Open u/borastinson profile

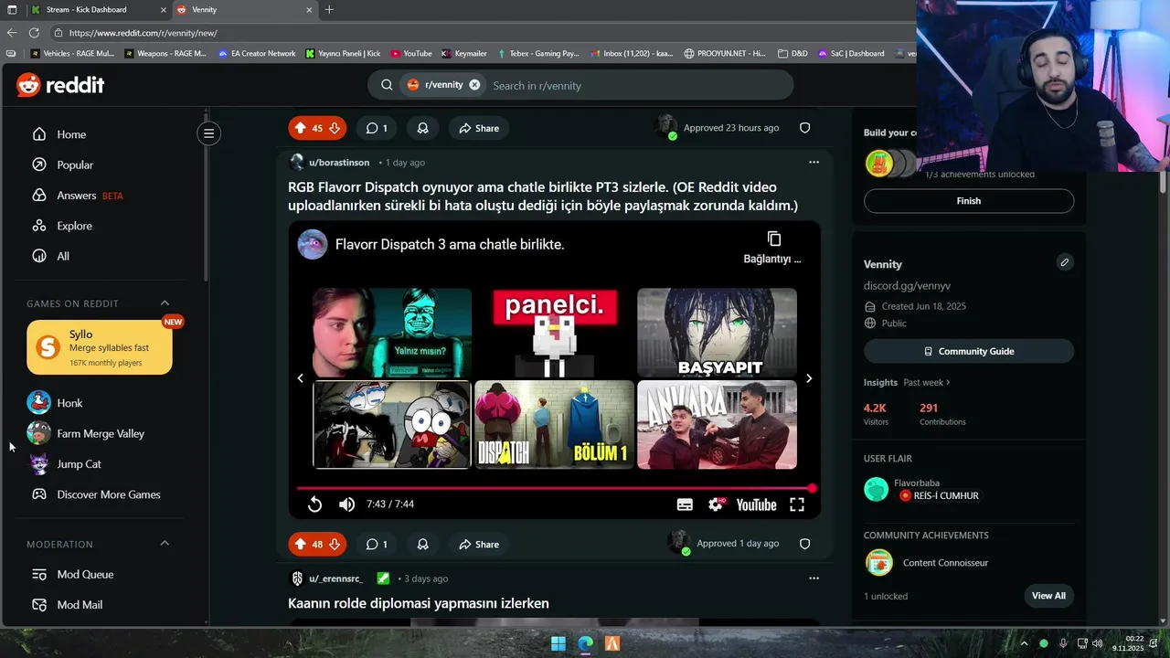click(x=339, y=163)
